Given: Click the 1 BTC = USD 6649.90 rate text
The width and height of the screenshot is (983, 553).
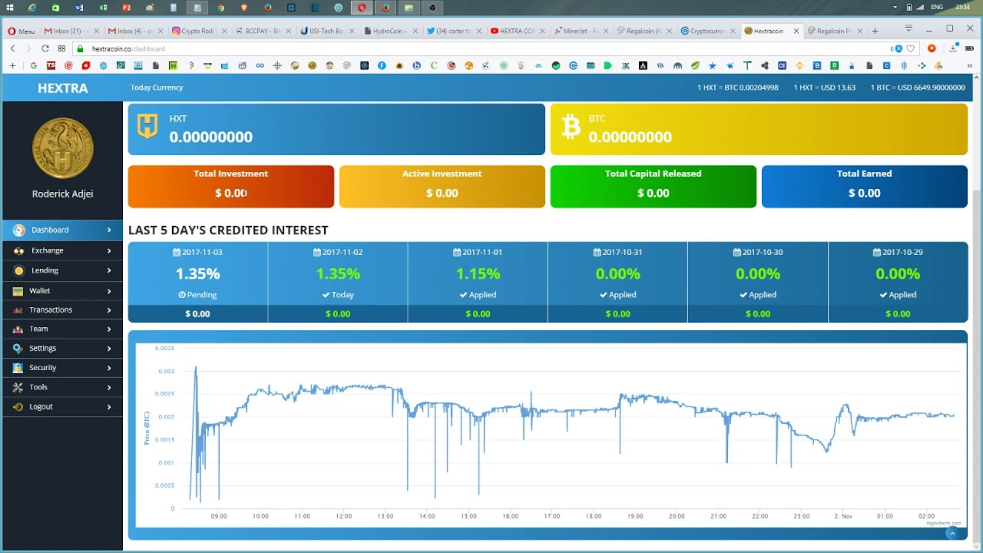Looking at the screenshot, I should click(918, 88).
